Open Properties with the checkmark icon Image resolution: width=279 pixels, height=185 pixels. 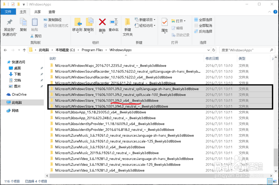pos(165,22)
